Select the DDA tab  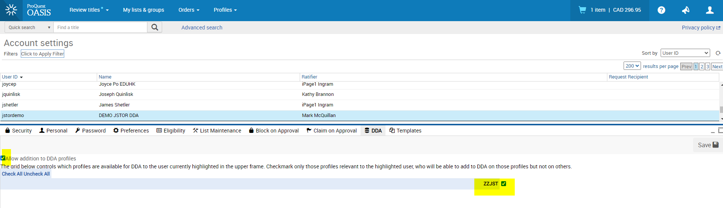pos(373,131)
